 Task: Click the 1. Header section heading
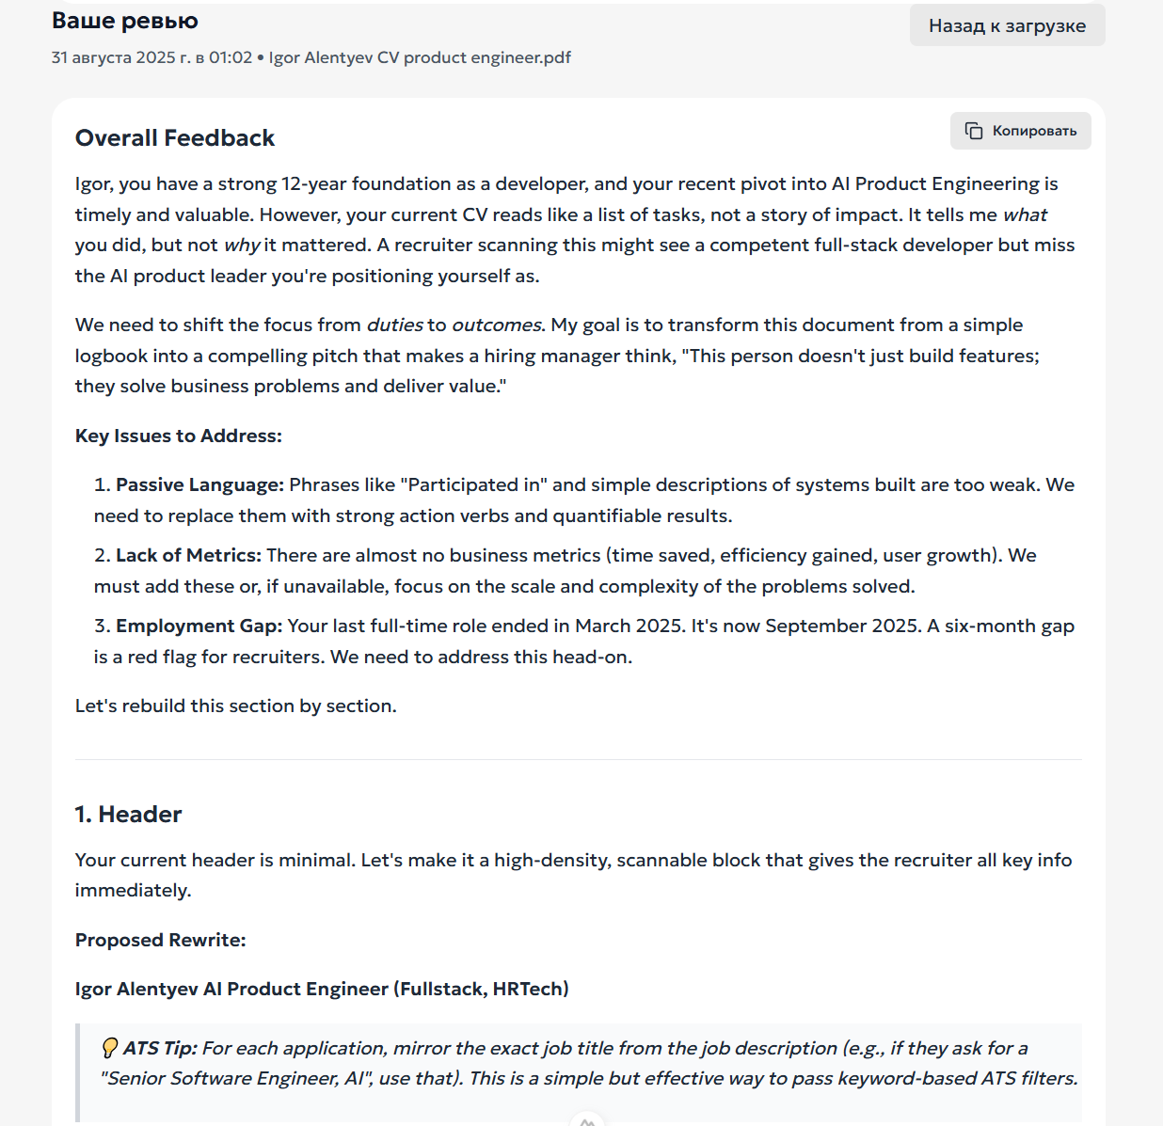[128, 815]
